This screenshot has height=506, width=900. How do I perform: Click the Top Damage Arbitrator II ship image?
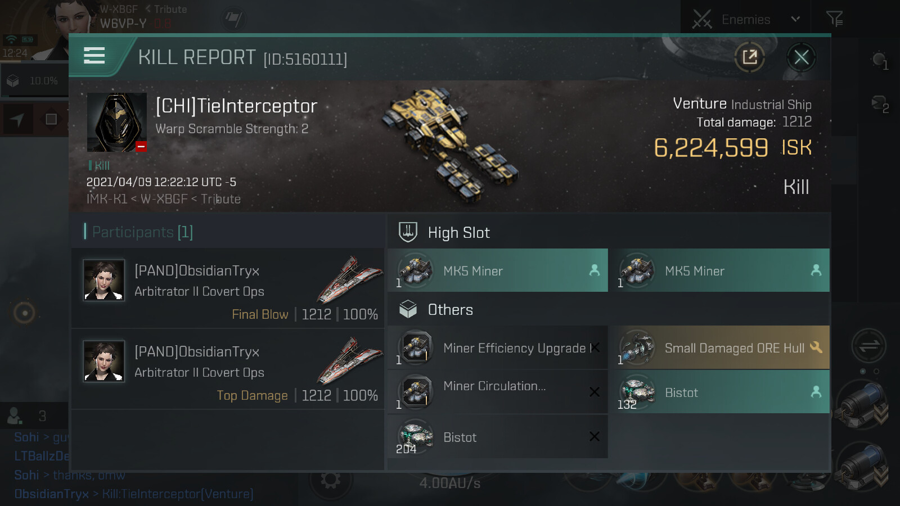[350, 360]
